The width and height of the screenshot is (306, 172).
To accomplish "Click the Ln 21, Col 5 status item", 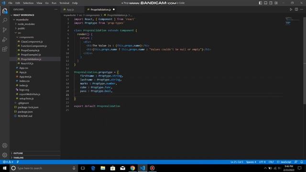I will point(237,162).
